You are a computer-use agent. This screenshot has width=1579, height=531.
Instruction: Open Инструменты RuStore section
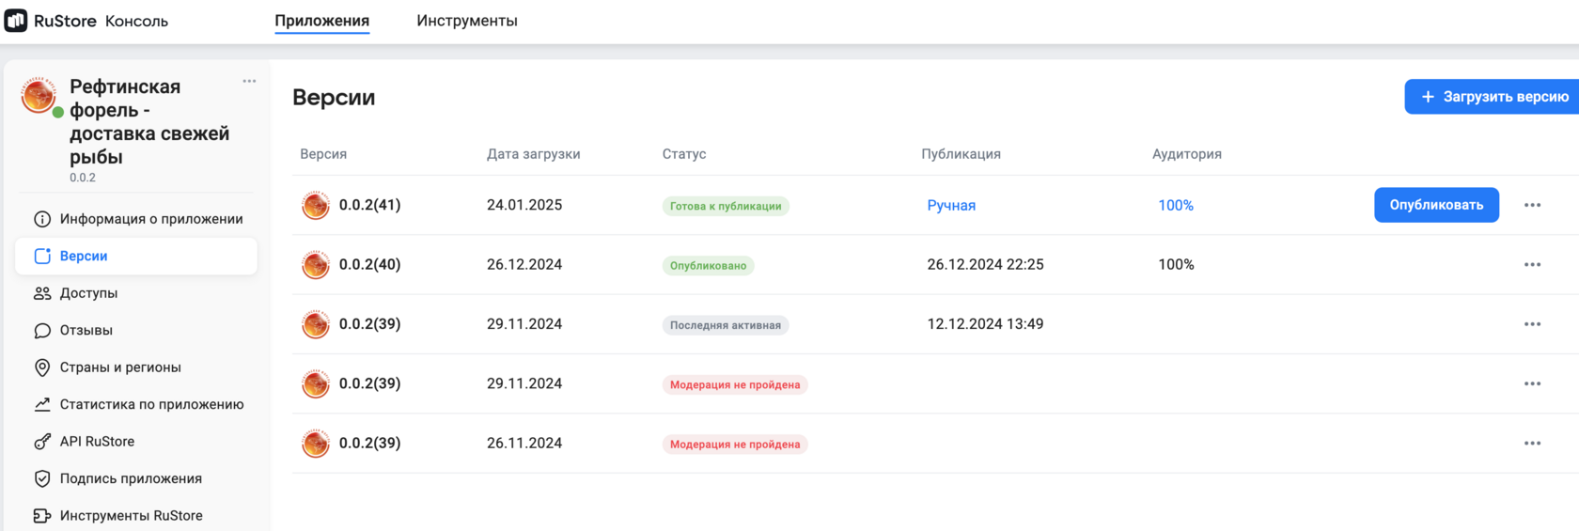(x=136, y=515)
